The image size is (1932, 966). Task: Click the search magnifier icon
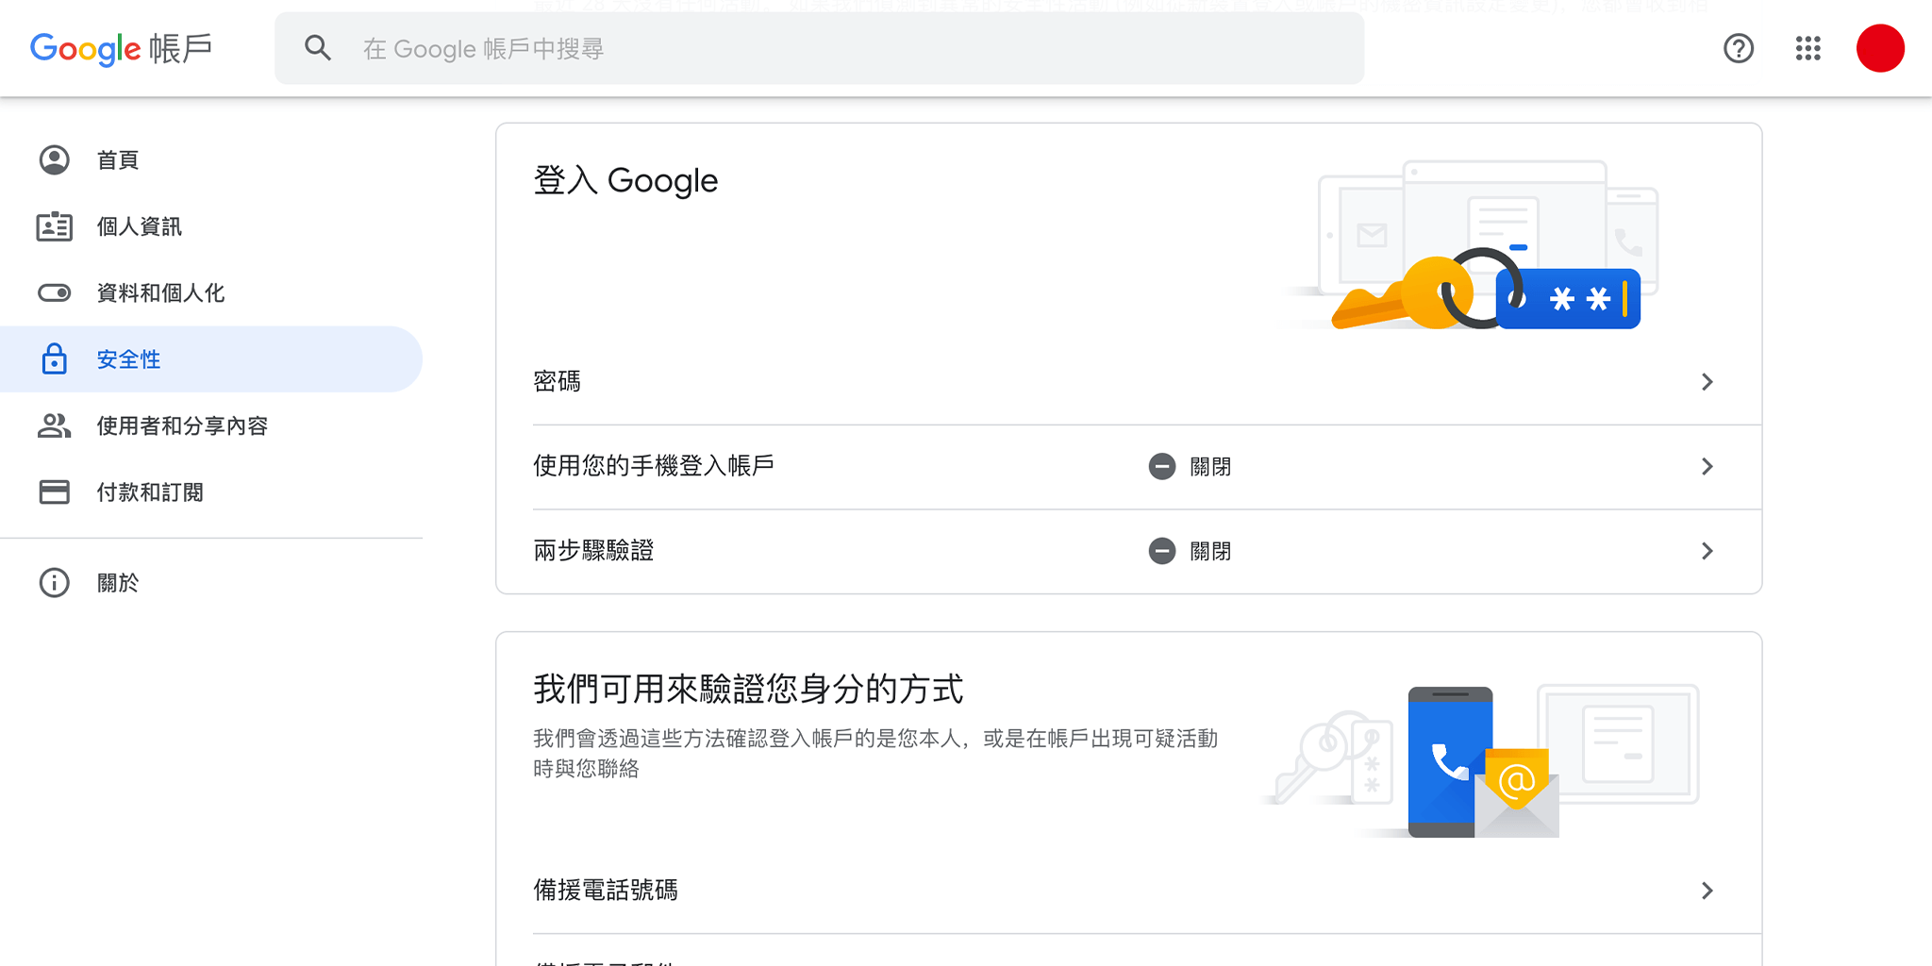318,48
